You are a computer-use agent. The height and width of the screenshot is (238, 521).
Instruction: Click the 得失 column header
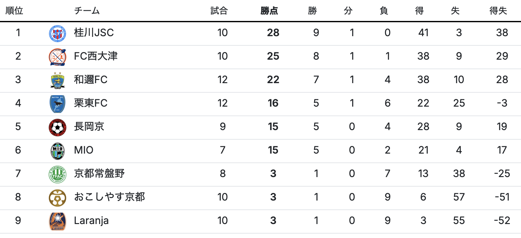point(498,11)
